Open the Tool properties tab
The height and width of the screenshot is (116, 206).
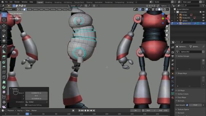coord(173,47)
